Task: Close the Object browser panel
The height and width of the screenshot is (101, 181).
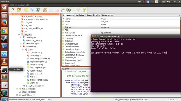Action: click(59, 14)
